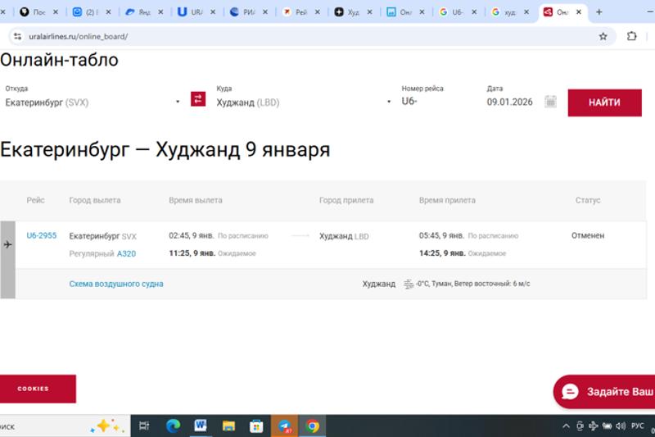
Task: Open File Explorer from the taskbar
Action: coord(228,426)
